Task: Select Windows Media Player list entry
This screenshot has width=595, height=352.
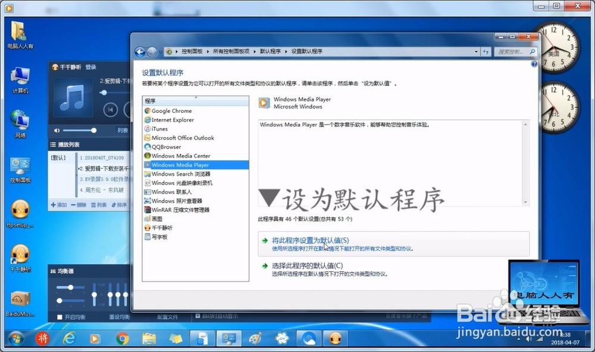Action: [x=196, y=165]
